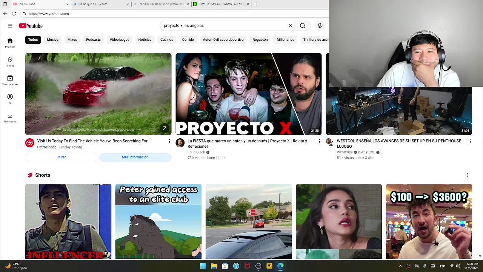Close the YouTube browser tab
This screenshot has height=272, width=483.
(x=68, y=4)
